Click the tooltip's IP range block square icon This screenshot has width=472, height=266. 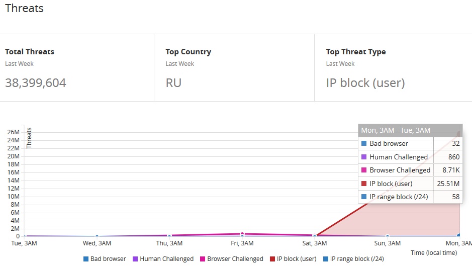pyautogui.click(x=364, y=197)
